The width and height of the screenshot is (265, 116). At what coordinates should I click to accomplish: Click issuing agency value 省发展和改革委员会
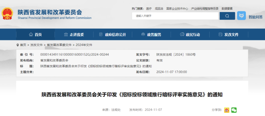(54, 60)
